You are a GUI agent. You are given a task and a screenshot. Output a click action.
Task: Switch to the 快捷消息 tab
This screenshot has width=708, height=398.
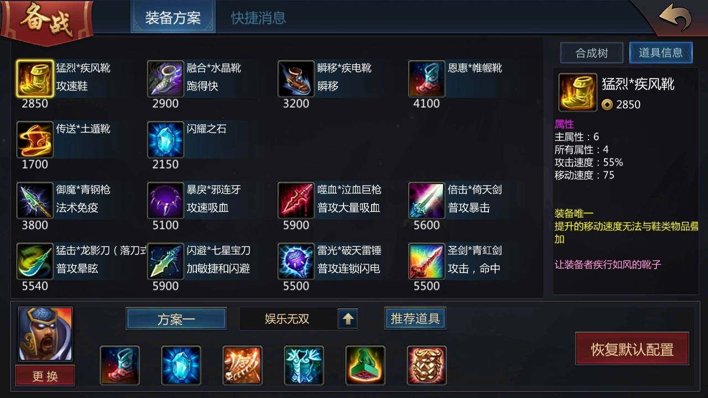258,18
